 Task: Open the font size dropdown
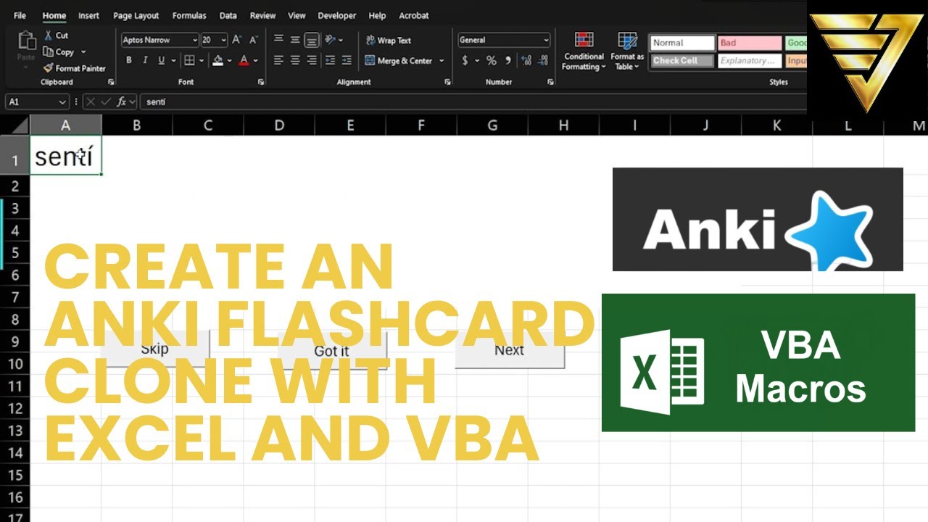point(223,40)
